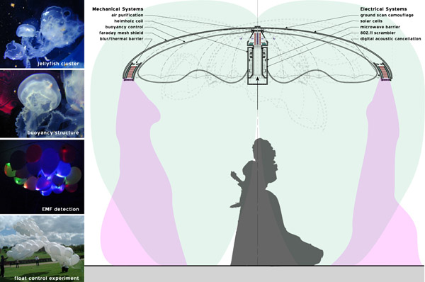Click the microwave barrier label
425x282 pixels.
point(380,27)
